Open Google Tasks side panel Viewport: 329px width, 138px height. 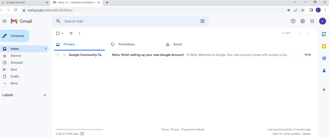324,59
